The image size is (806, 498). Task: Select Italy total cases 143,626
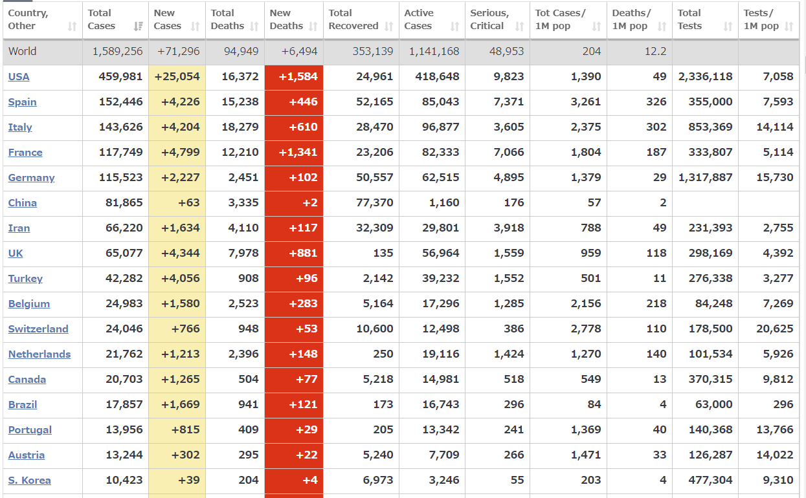pyautogui.click(x=121, y=127)
